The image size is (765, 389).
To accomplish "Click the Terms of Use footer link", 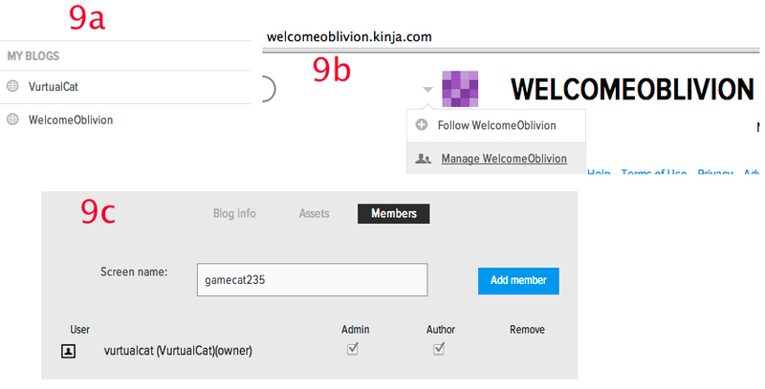I will [654, 173].
